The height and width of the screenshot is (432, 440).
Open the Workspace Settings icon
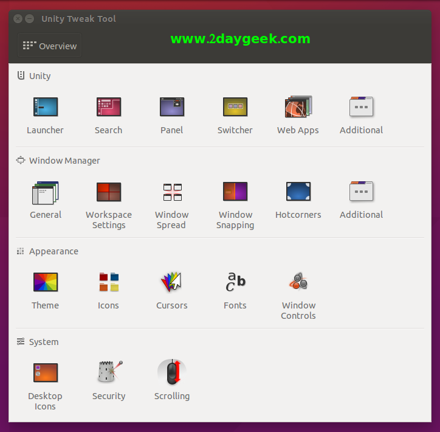109,192
